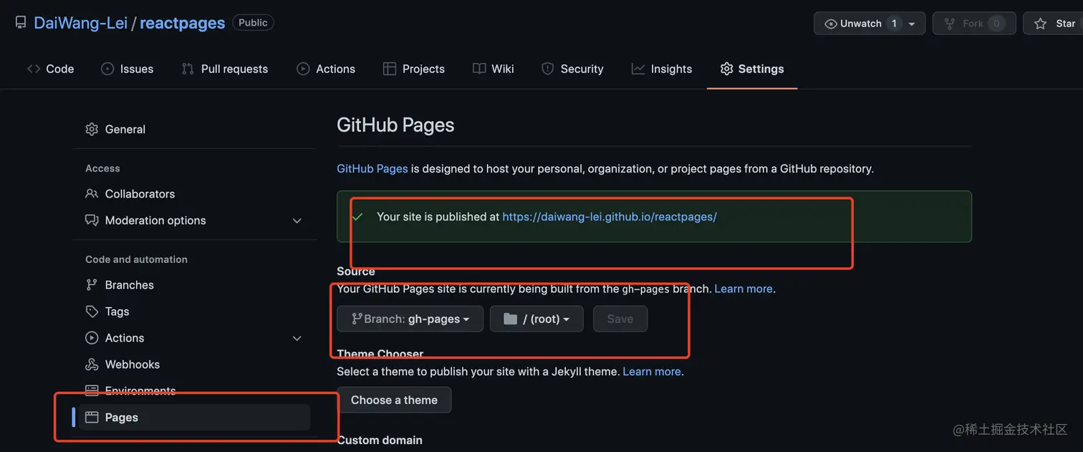Open the Projects tab
This screenshot has height=452, width=1083.
pyautogui.click(x=414, y=69)
